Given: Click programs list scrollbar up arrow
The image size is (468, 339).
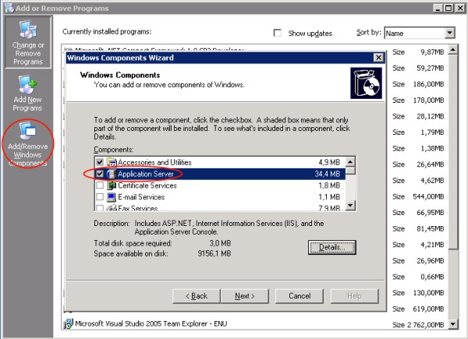Looking at the screenshot, I should (x=453, y=50).
